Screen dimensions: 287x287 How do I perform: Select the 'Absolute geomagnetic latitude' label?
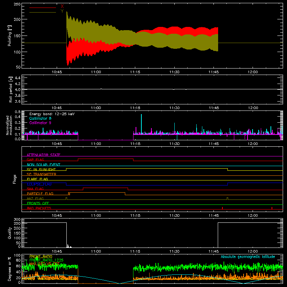tap(248, 257)
